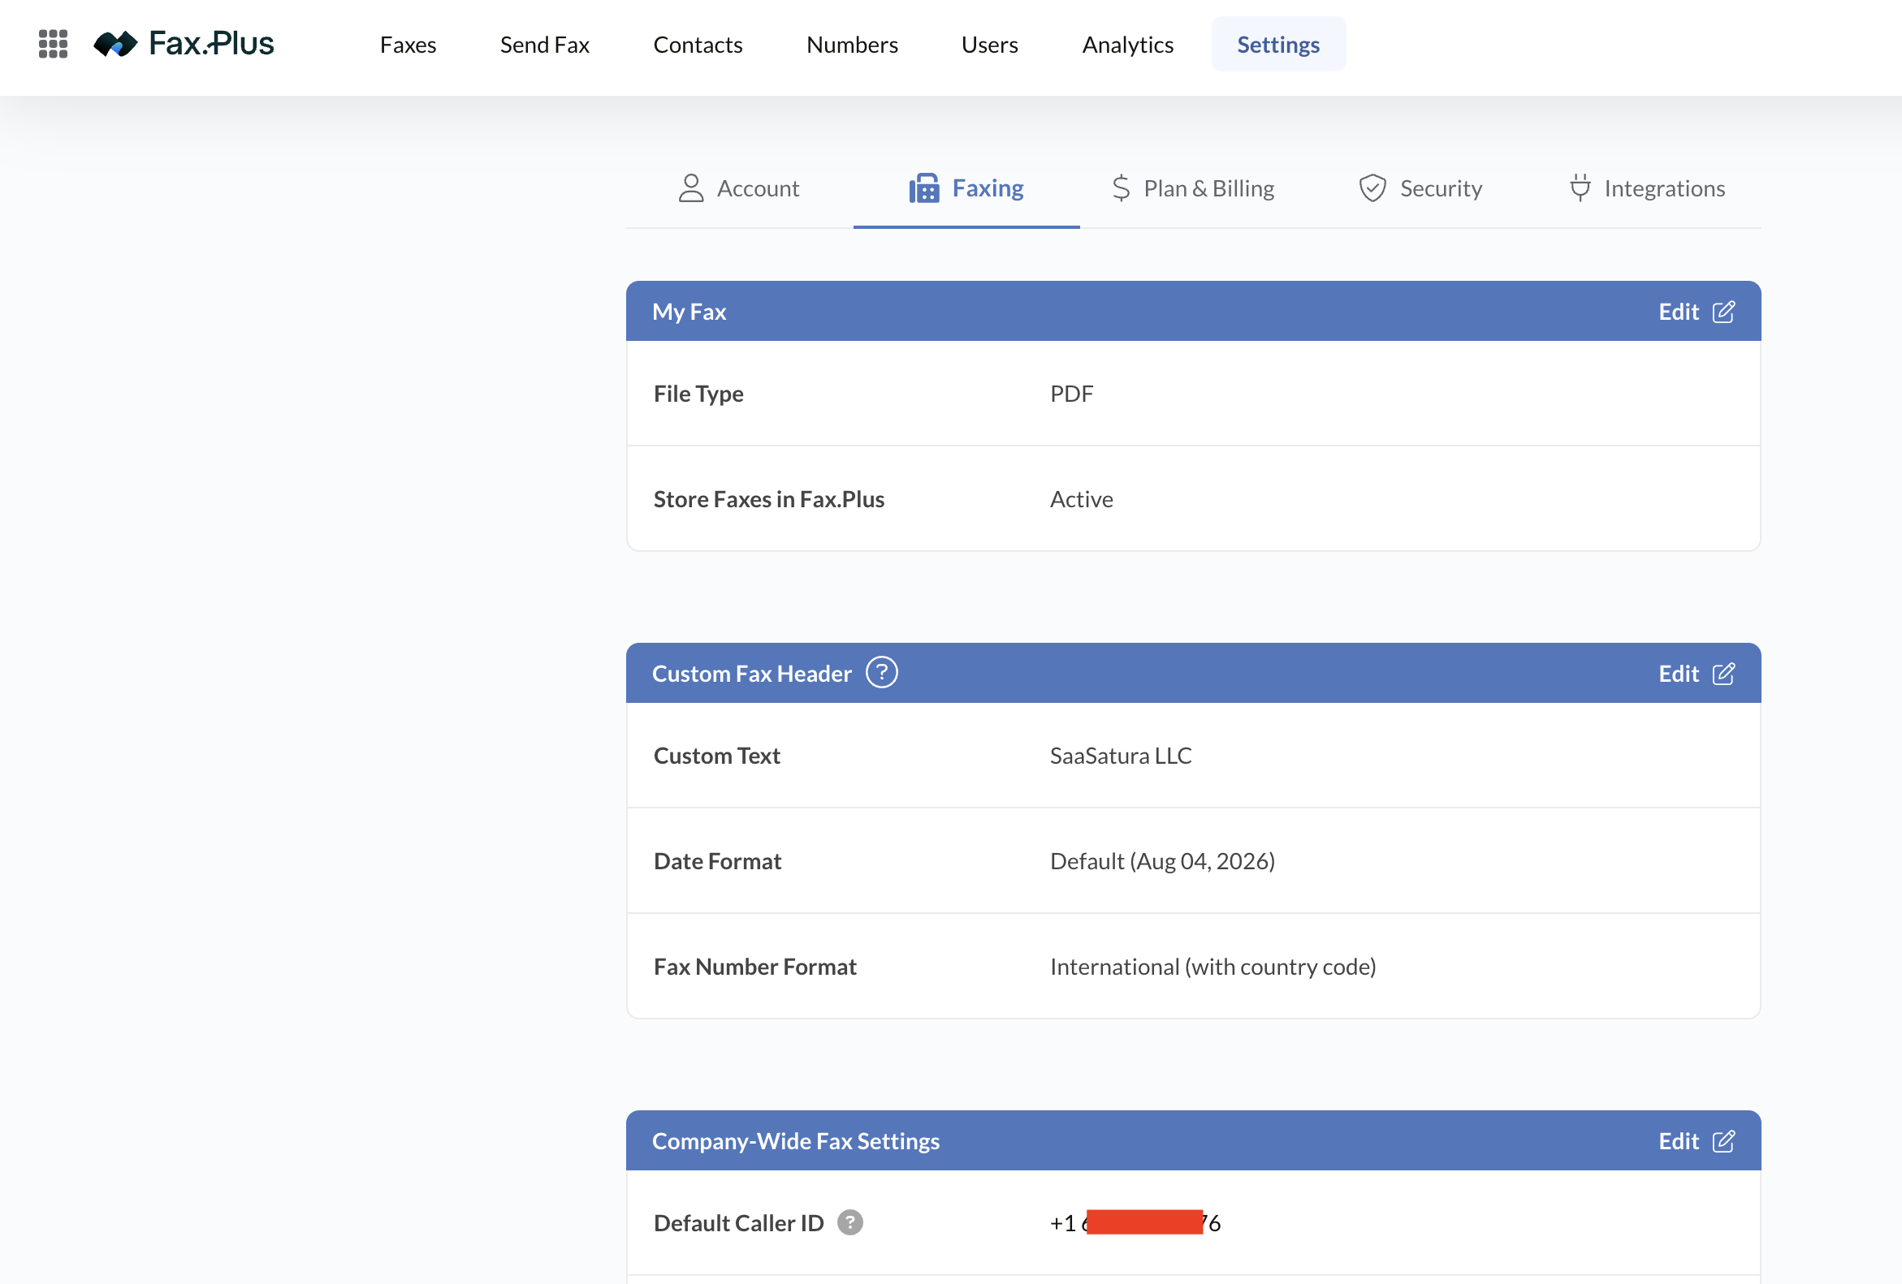Click the Default (Aug 04, 2026) date format
Screen dimensions: 1902x1284
point(1162,861)
